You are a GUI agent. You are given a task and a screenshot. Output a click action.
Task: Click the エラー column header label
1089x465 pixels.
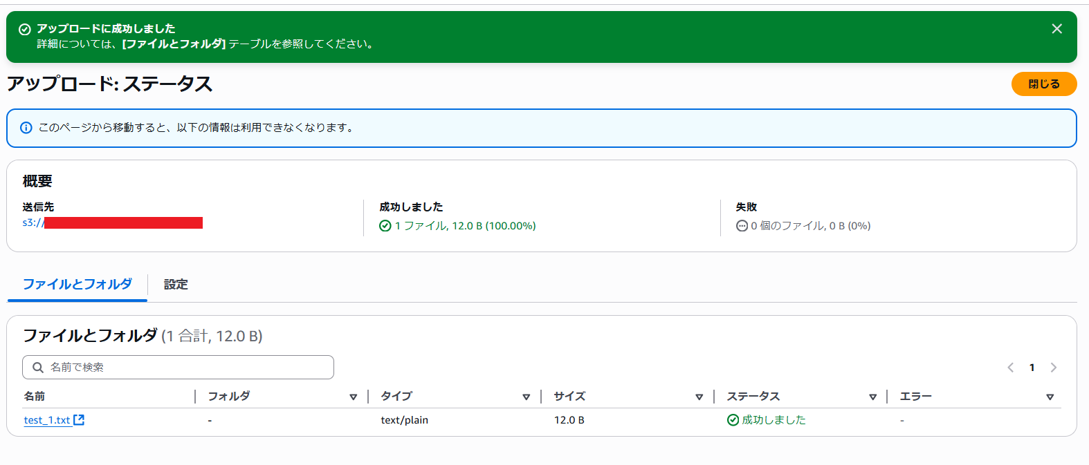pos(915,396)
